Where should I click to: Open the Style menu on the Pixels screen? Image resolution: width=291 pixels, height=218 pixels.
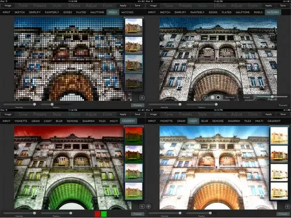(x=57, y=5)
